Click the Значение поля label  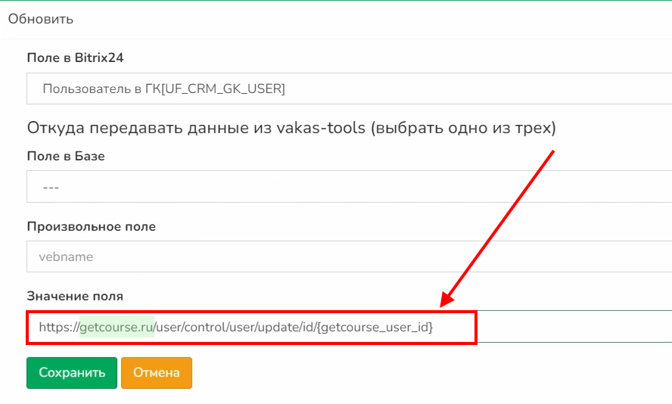point(75,296)
